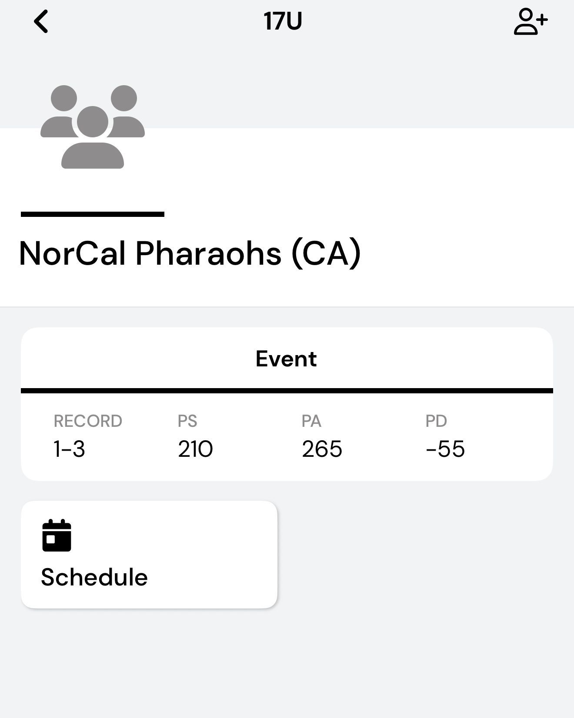Tap the PD column label
The image size is (574, 718).
pyautogui.click(x=436, y=421)
